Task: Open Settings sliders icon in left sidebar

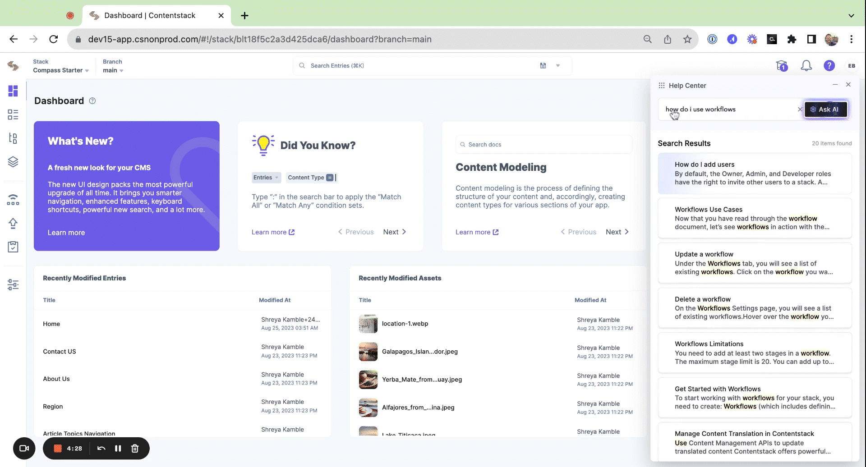Action: tap(13, 284)
